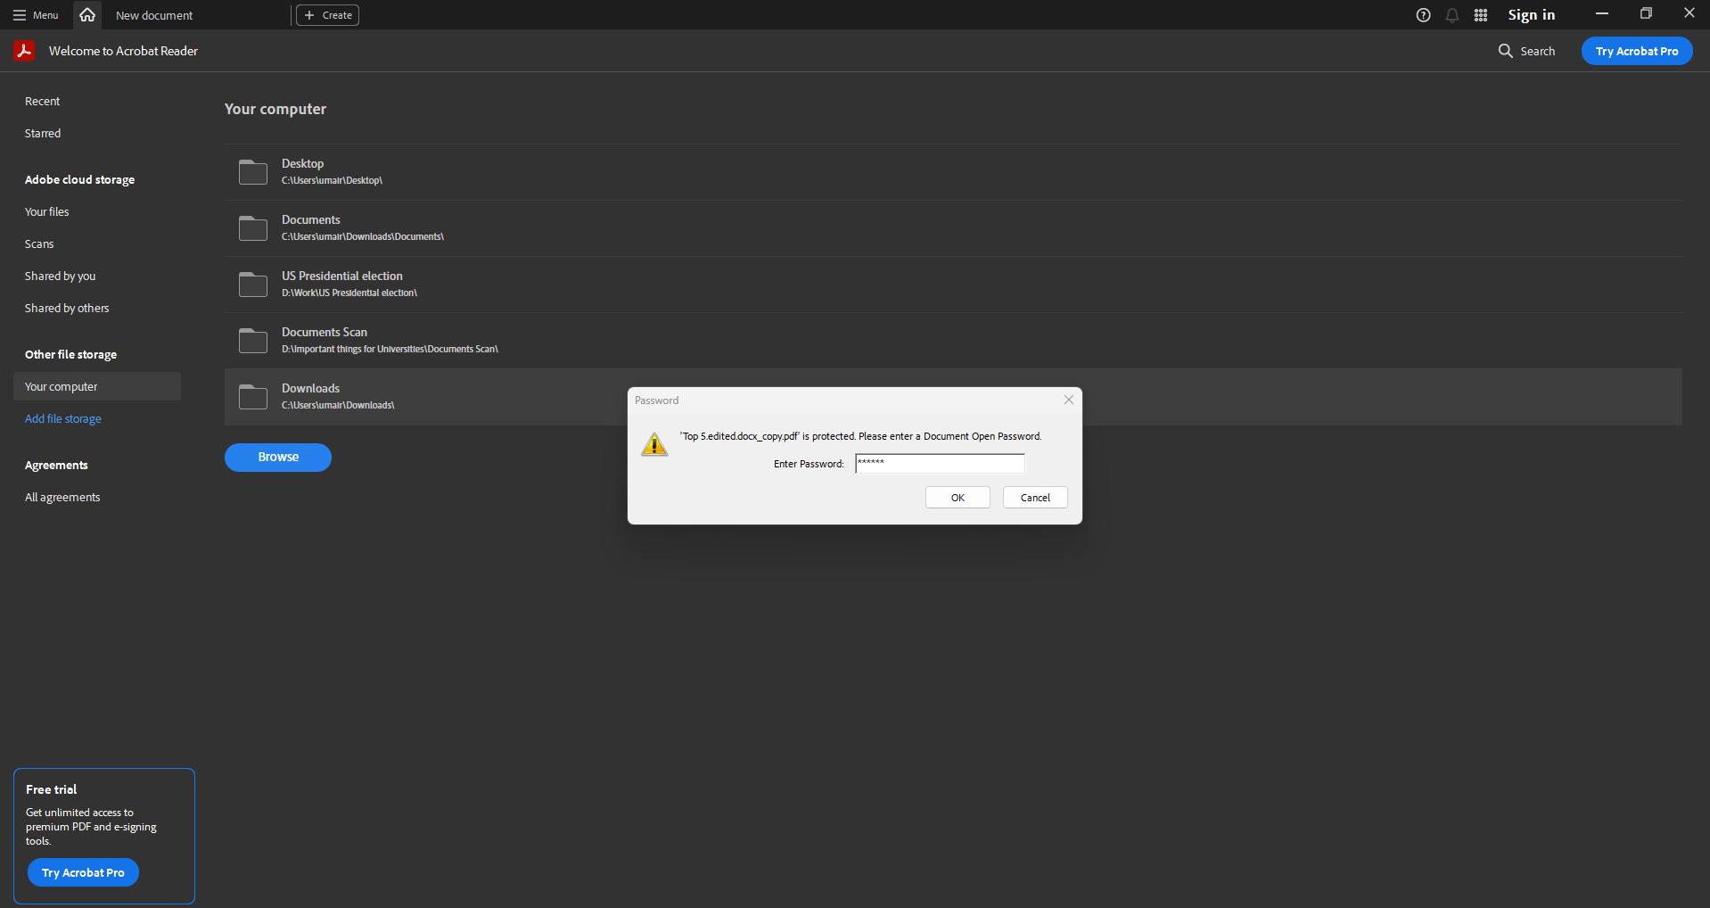Click the path D:\Work\US Presidential election\
The image size is (1710, 908).
(349, 293)
